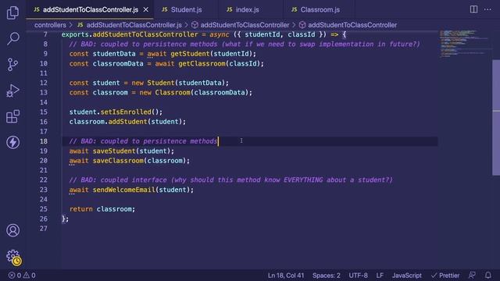Viewport: 500px width, 281px height.
Task: Click sendWelcomeEmail on line 23
Action: [x=124, y=190]
